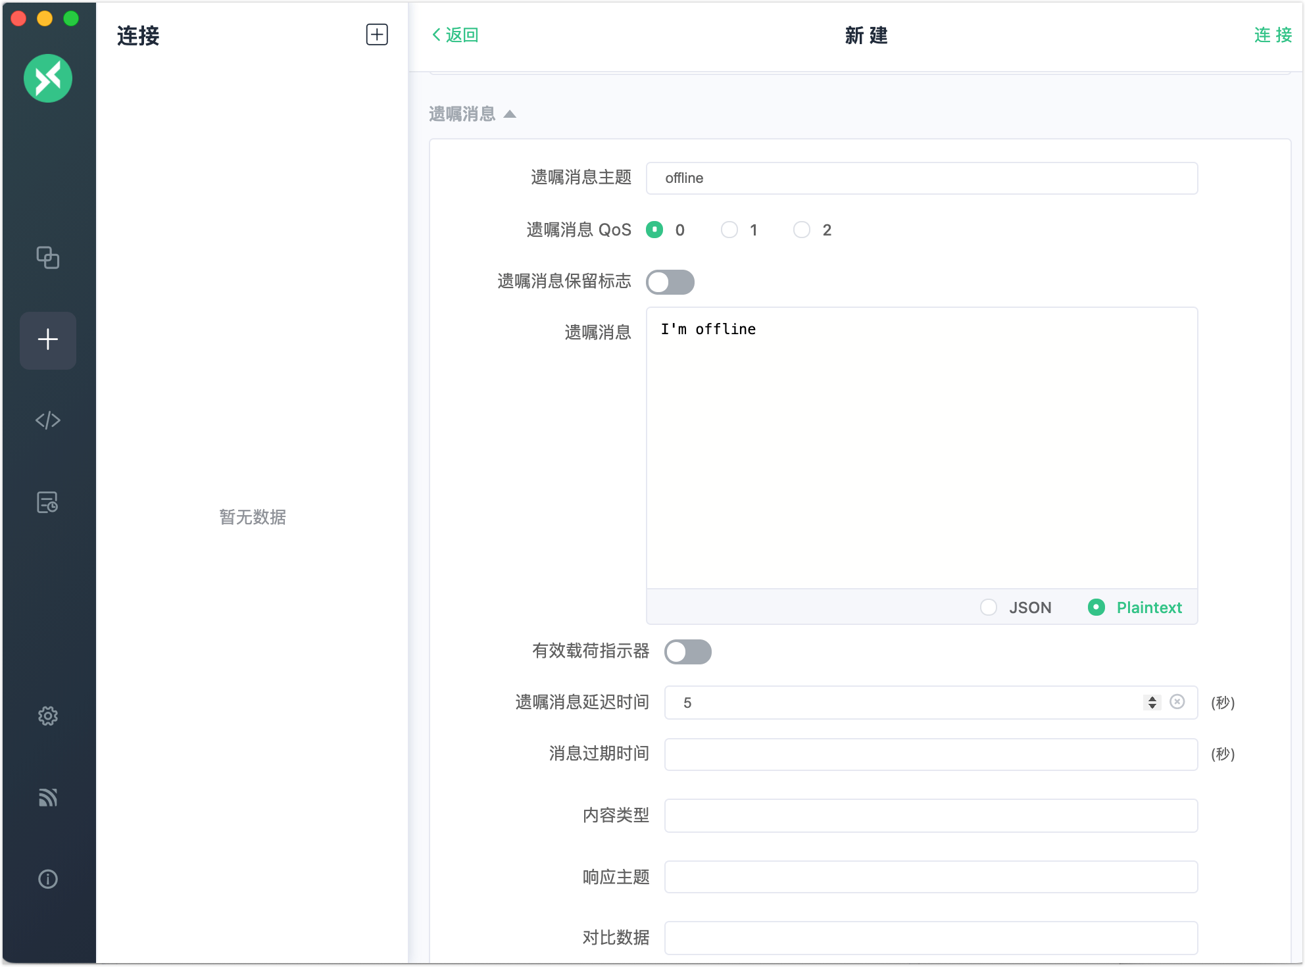Add a connection with the header plus button

pyautogui.click(x=378, y=35)
